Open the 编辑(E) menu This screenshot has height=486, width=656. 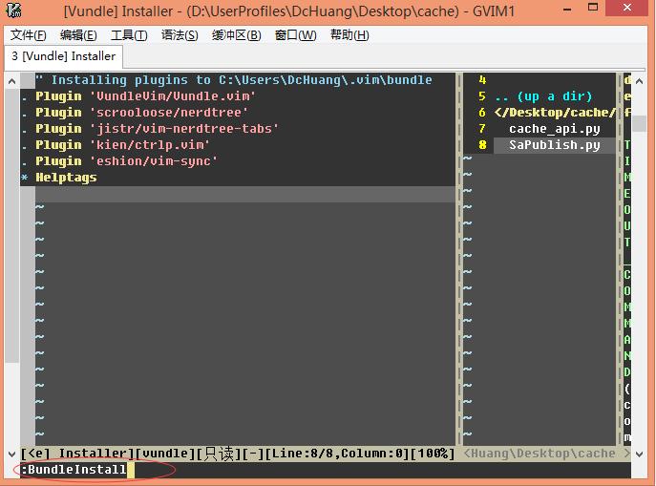coord(78,35)
